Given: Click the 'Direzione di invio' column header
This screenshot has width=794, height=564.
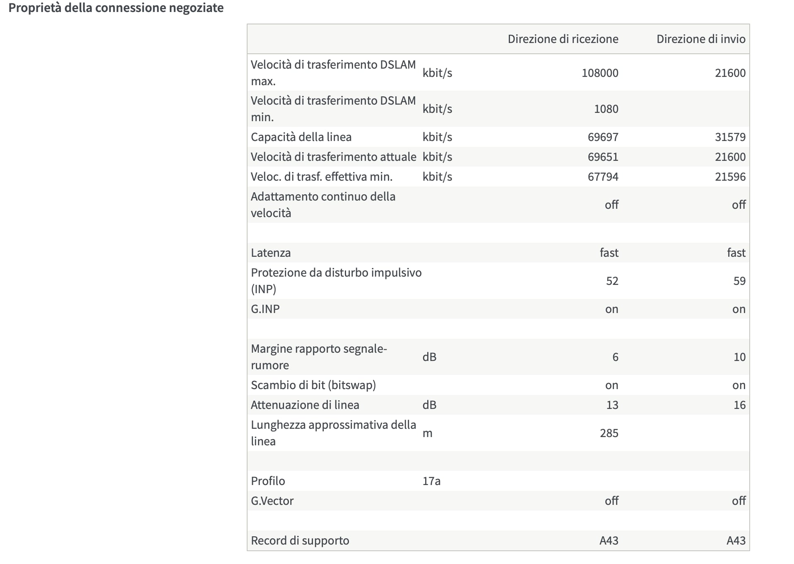Looking at the screenshot, I should click(x=700, y=39).
